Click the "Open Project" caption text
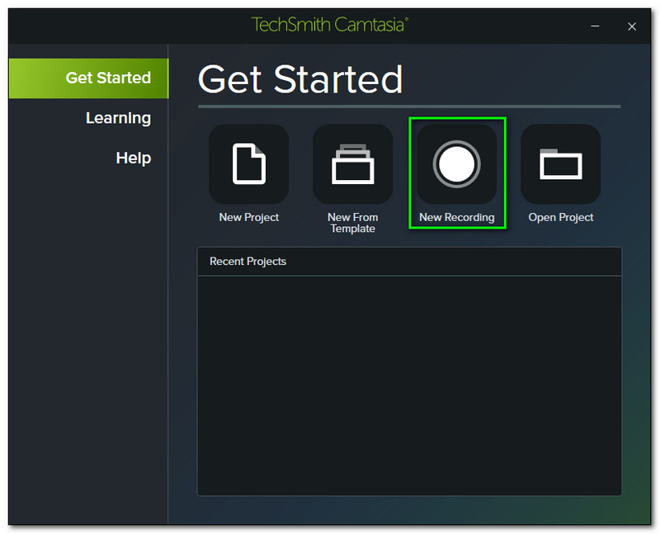Viewport: 660px width, 534px height. [x=560, y=217]
